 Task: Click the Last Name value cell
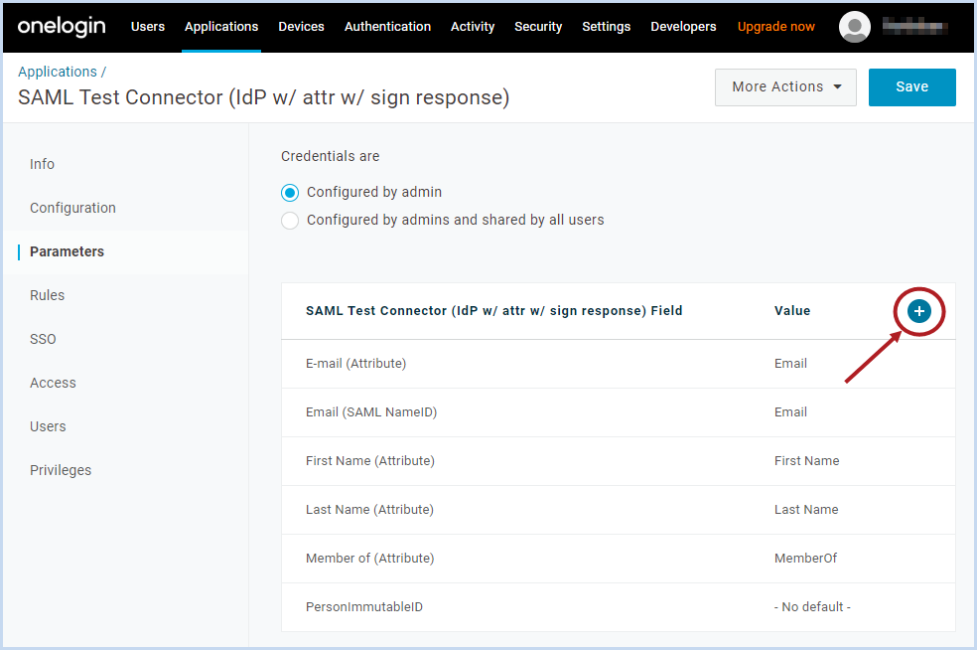806,510
